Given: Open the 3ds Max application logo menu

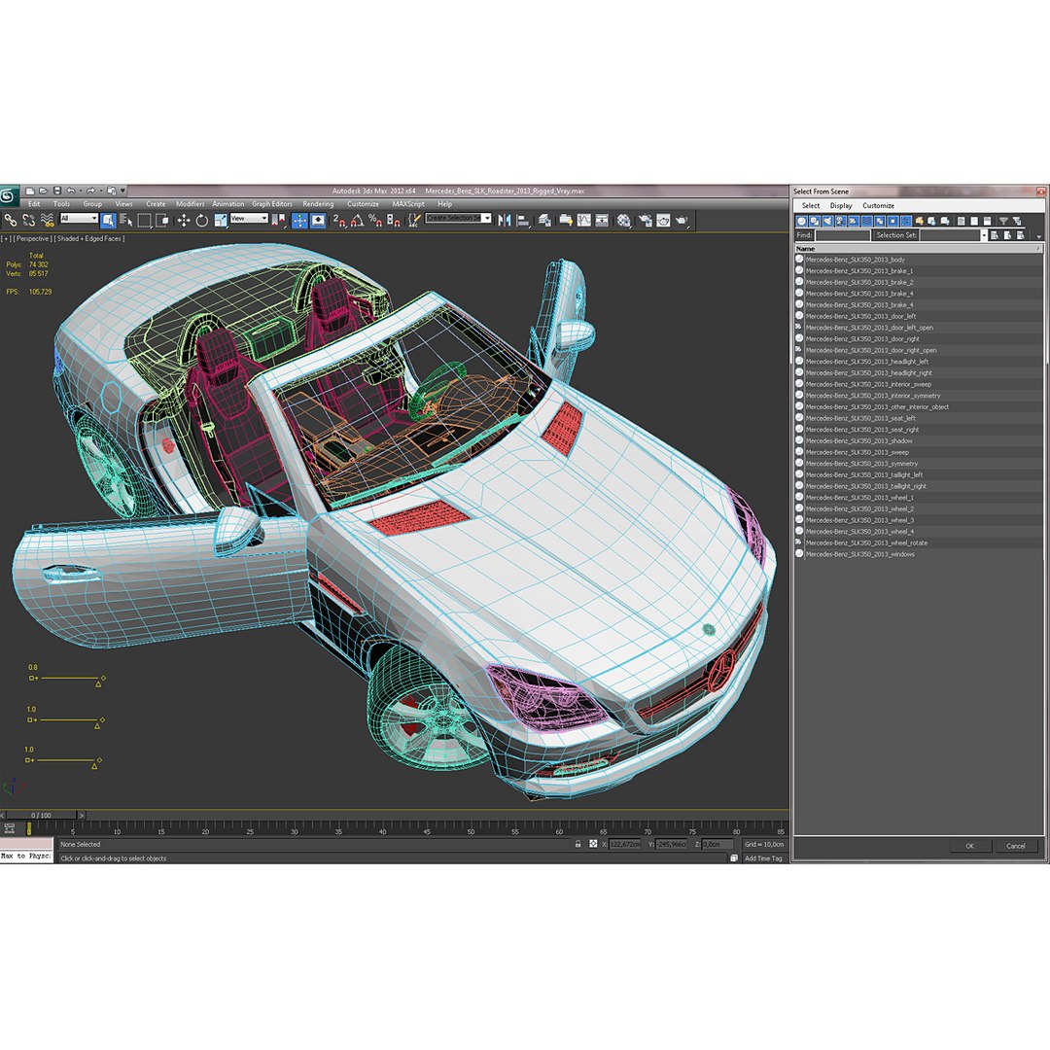Looking at the screenshot, I should (x=9, y=195).
